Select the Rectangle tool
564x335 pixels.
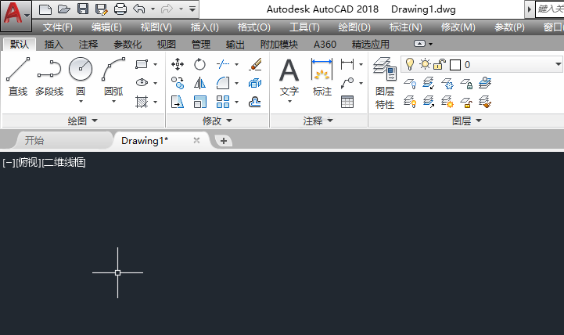(142, 64)
